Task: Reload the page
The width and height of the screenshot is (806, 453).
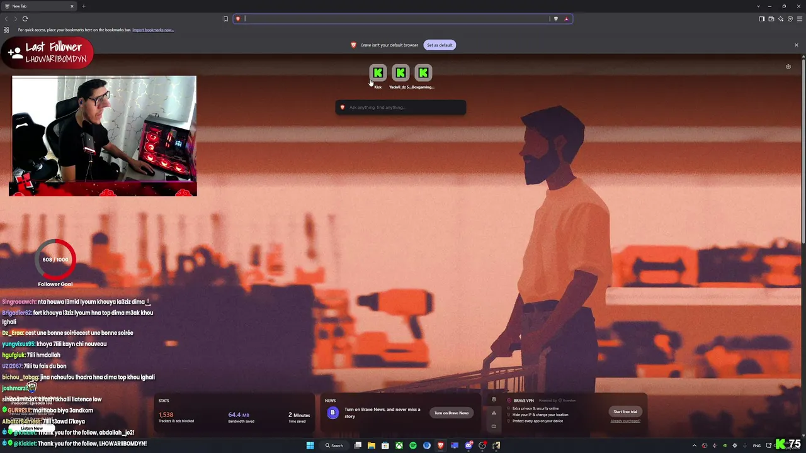Action: coord(25,19)
